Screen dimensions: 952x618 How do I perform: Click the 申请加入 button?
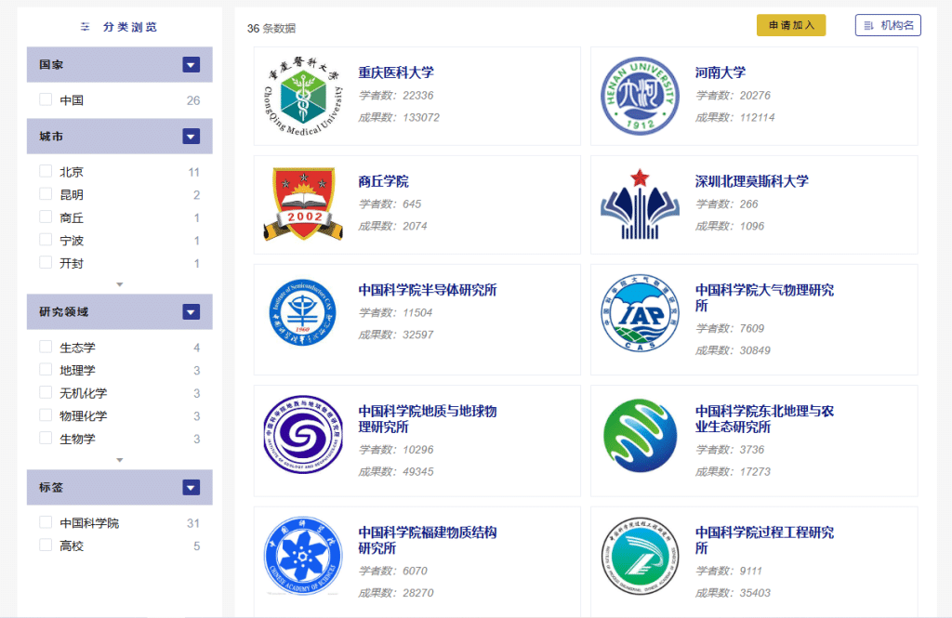pyautogui.click(x=791, y=25)
